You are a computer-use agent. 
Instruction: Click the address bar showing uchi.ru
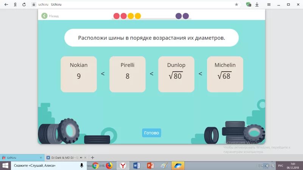point(135,5)
